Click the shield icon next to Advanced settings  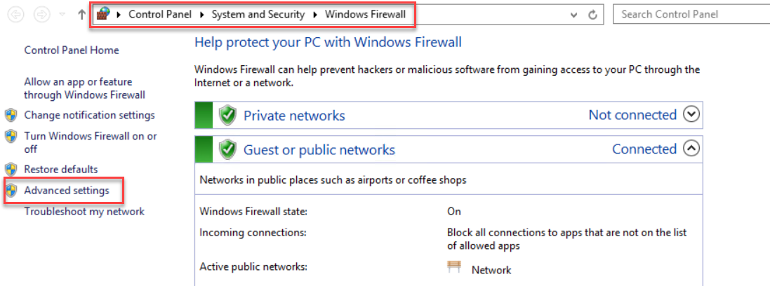pyautogui.click(x=11, y=191)
